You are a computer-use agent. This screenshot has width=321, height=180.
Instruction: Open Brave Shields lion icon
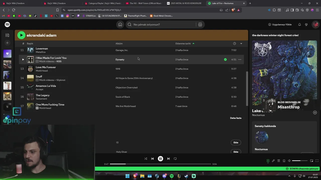[x=233, y=10]
